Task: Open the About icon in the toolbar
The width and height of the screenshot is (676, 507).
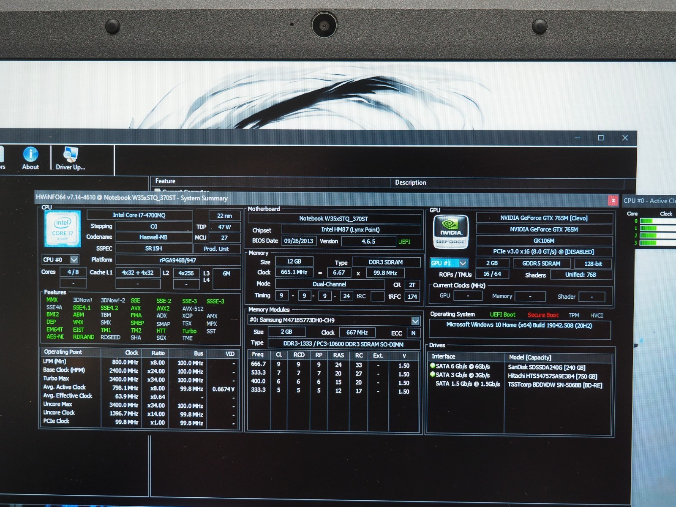Action: click(x=30, y=158)
